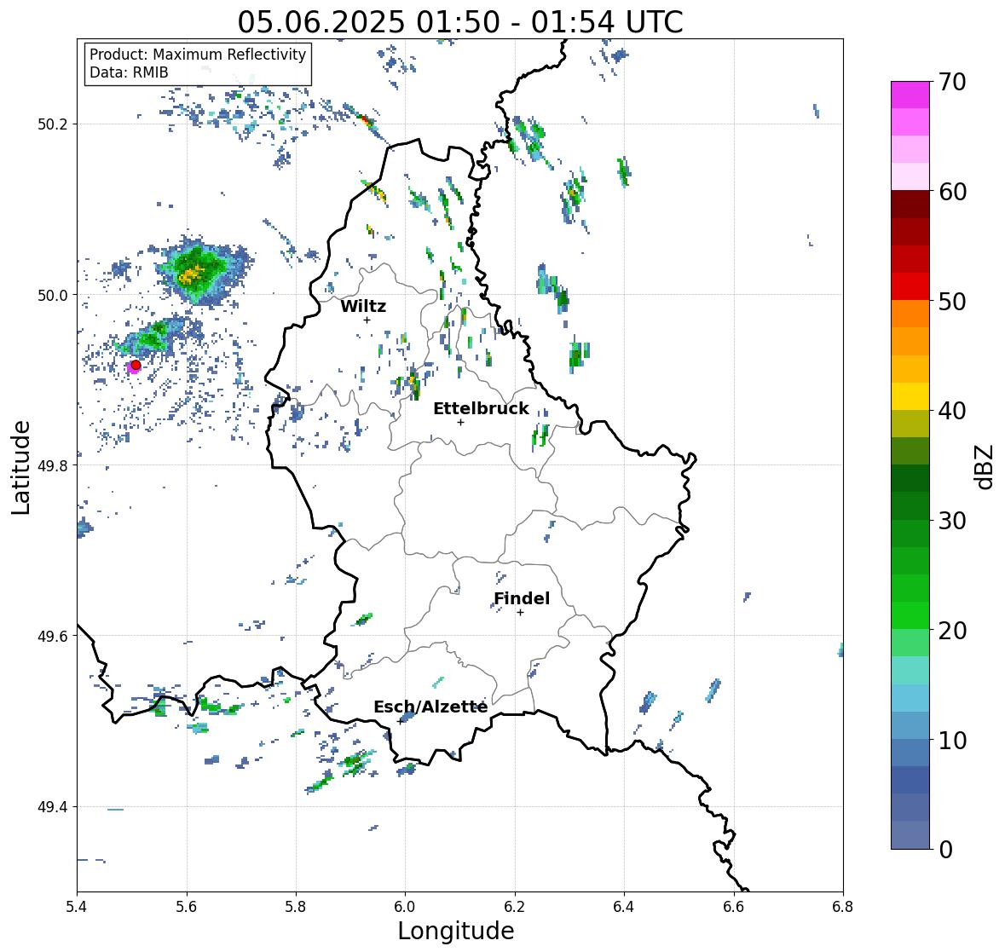Click the colorbar tick label 30
The width and height of the screenshot is (1005, 952).
coord(952,520)
